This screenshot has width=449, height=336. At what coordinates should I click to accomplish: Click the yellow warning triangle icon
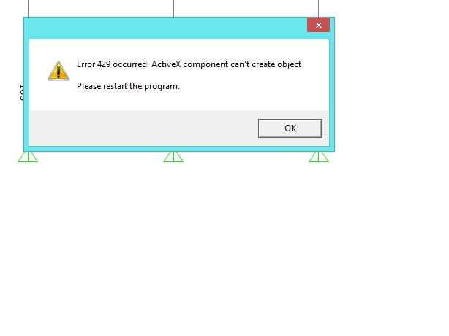pyautogui.click(x=59, y=71)
